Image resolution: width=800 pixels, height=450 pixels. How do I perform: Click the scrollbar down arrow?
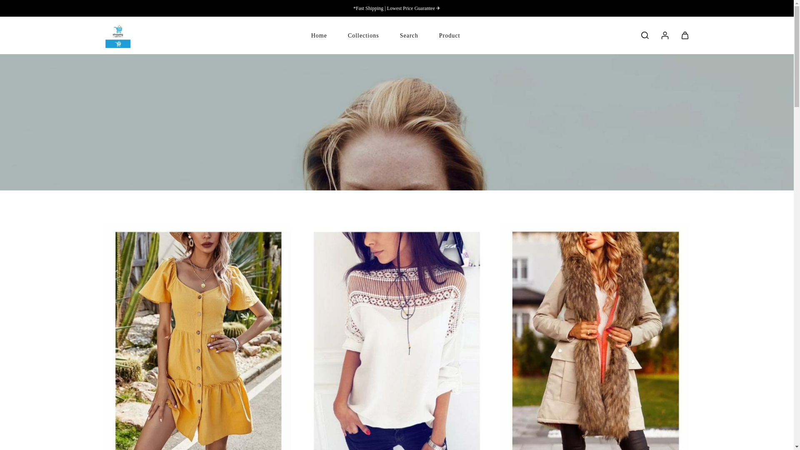pos(797,447)
